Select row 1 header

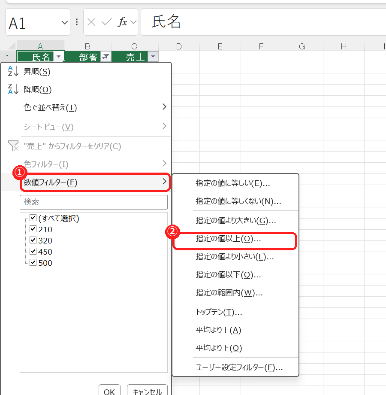[8, 57]
